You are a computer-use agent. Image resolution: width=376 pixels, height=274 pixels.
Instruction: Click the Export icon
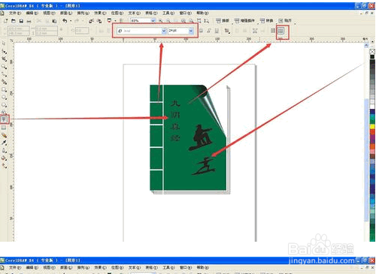click(99, 21)
